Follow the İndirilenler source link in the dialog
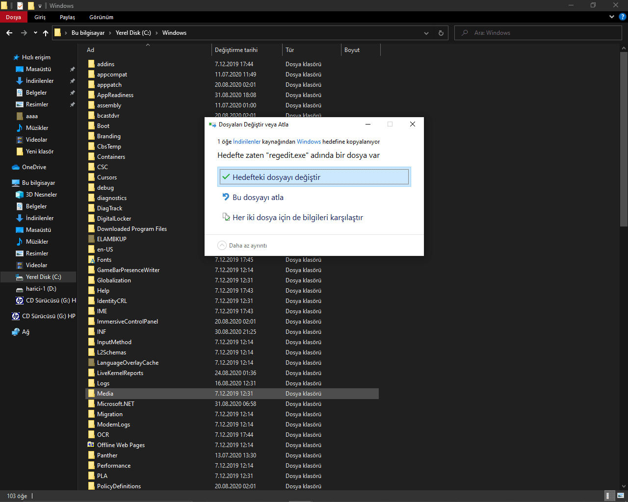This screenshot has width=628, height=502. point(247,142)
